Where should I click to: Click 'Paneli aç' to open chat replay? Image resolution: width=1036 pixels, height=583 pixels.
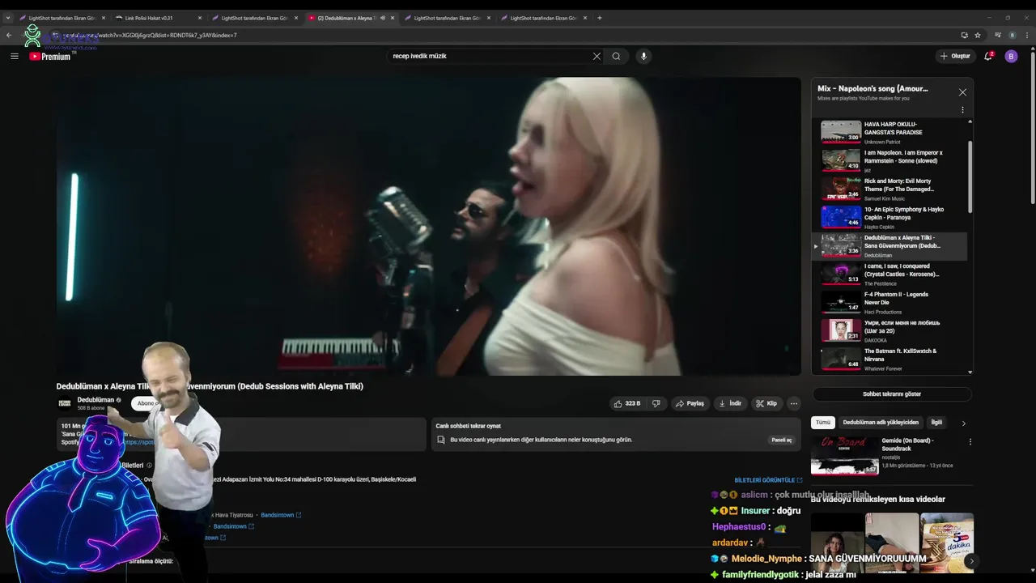click(781, 440)
